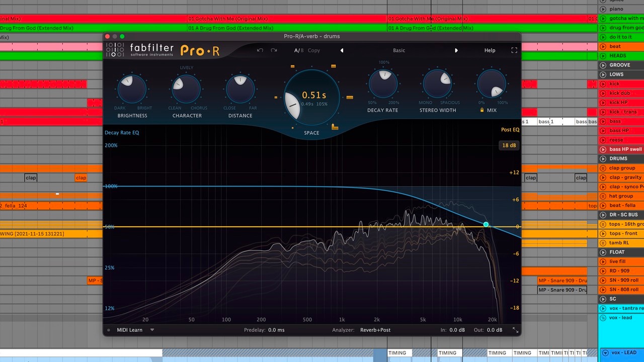
Task: Collapse the vox - LEAD track
Action: 605,353
